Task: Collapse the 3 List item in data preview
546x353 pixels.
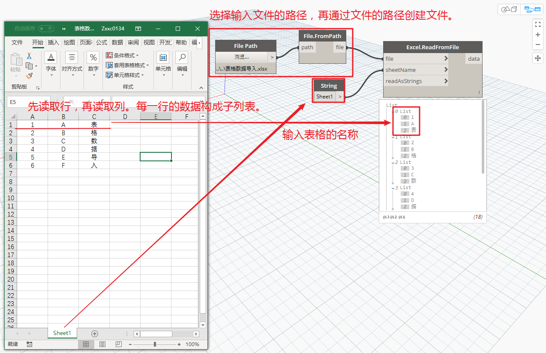Action: pyautogui.click(x=393, y=188)
